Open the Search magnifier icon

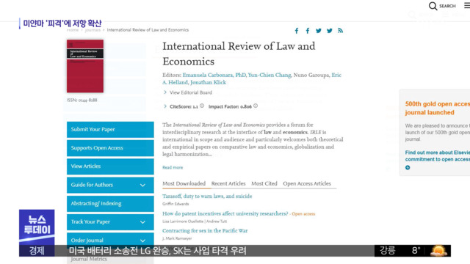[x=433, y=6]
